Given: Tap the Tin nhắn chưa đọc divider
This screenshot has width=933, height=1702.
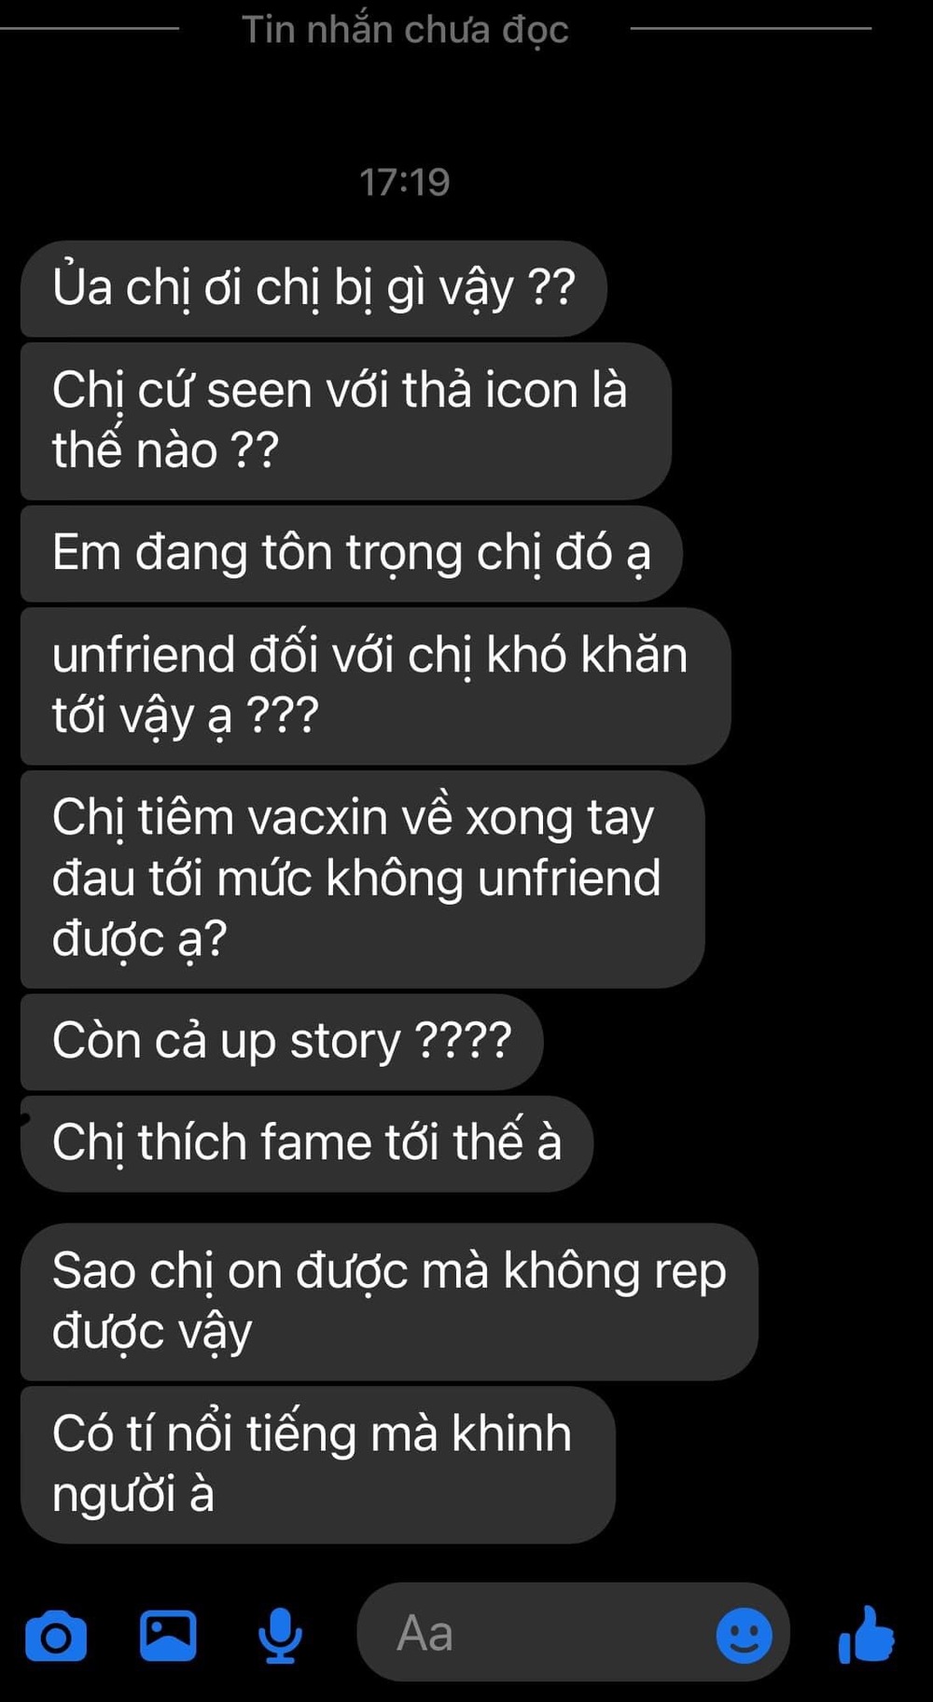Looking at the screenshot, I should pos(405,29).
